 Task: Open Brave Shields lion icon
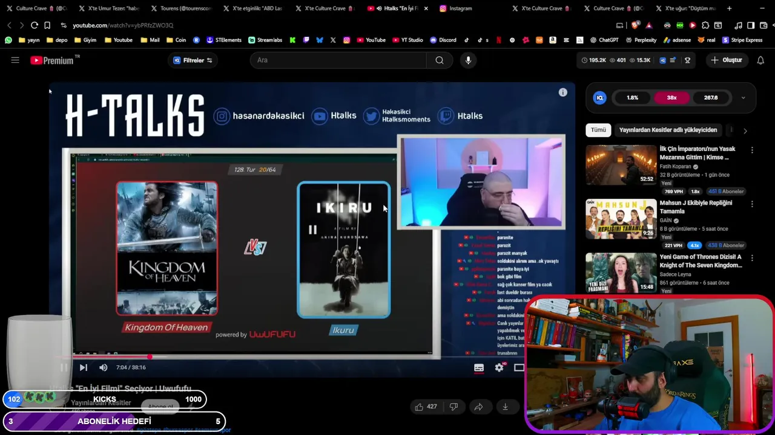(635, 25)
